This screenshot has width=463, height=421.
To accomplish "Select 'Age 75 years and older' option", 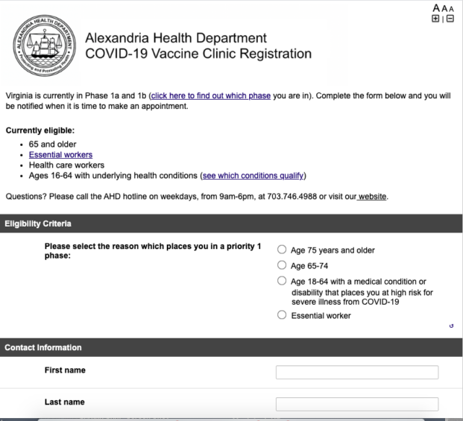I will (282, 250).
